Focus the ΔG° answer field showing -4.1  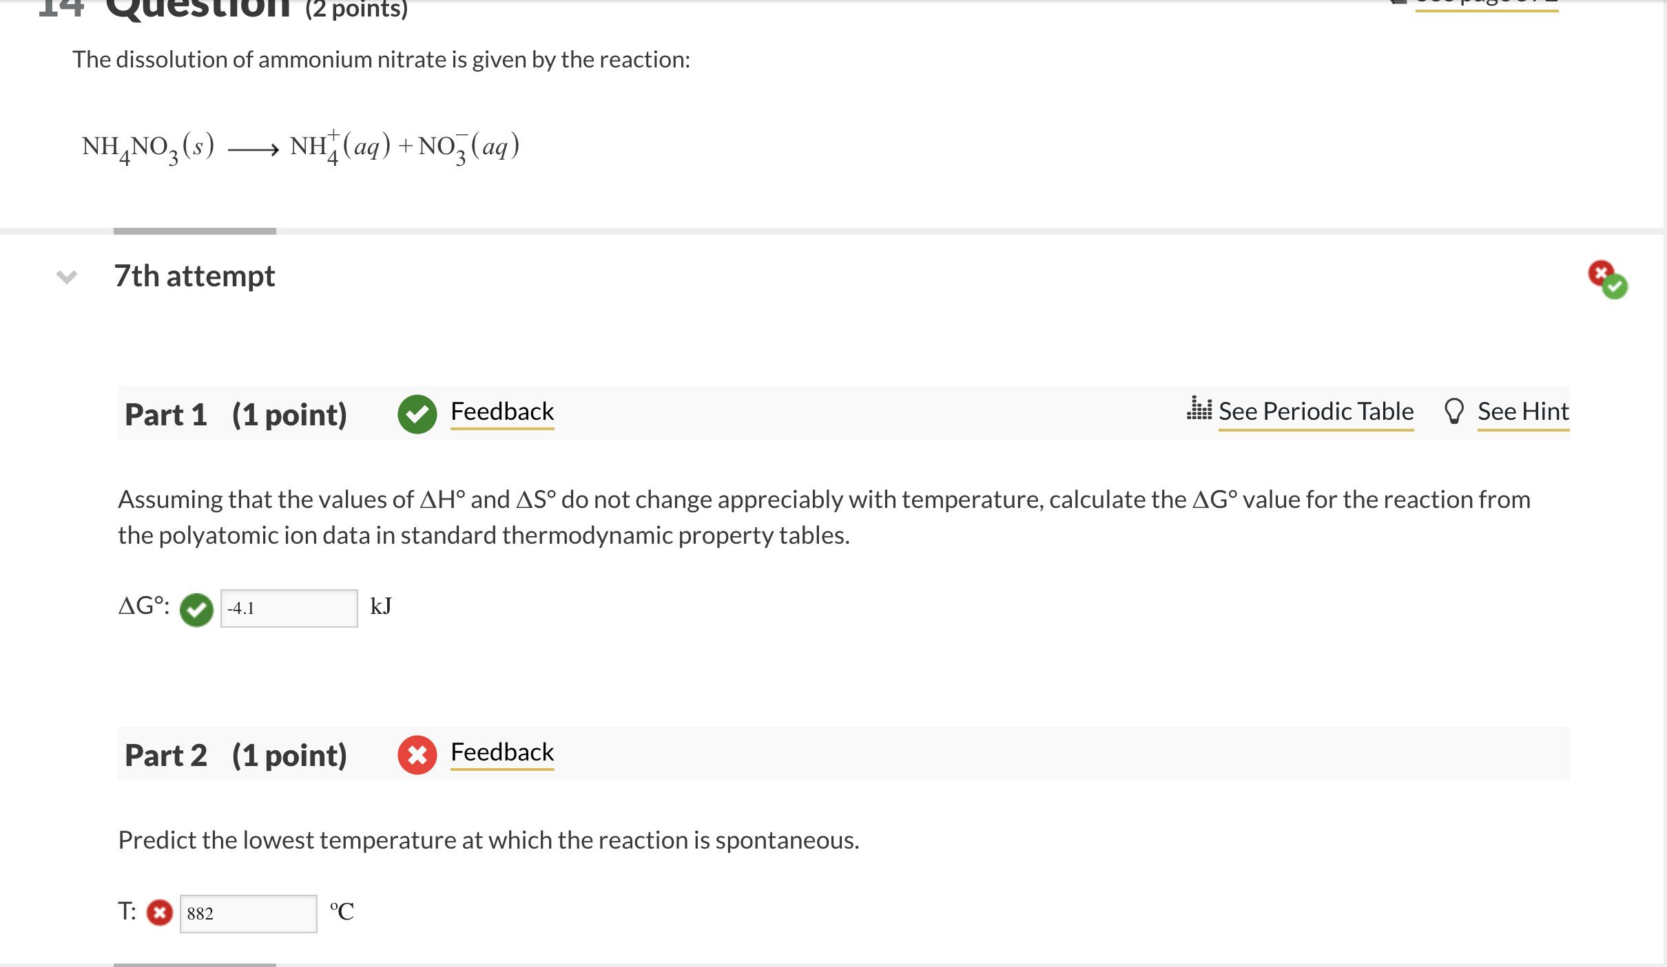click(289, 608)
